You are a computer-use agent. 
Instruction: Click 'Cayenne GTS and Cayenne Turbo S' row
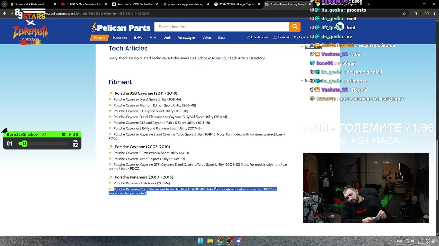[x=162, y=123]
